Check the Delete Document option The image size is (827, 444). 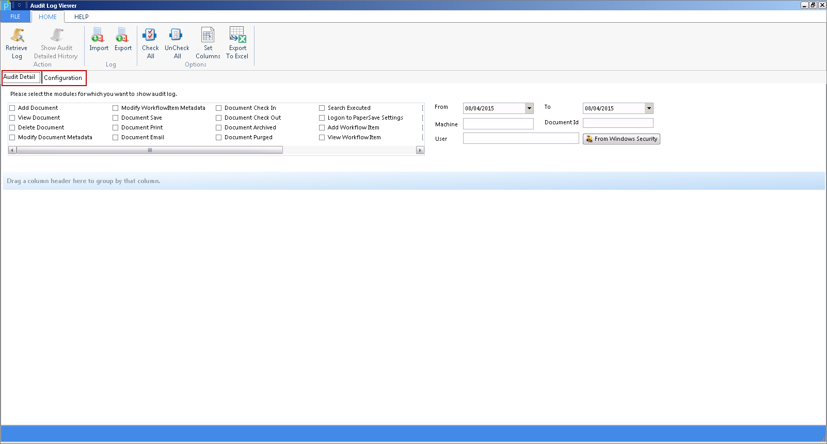(12, 128)
